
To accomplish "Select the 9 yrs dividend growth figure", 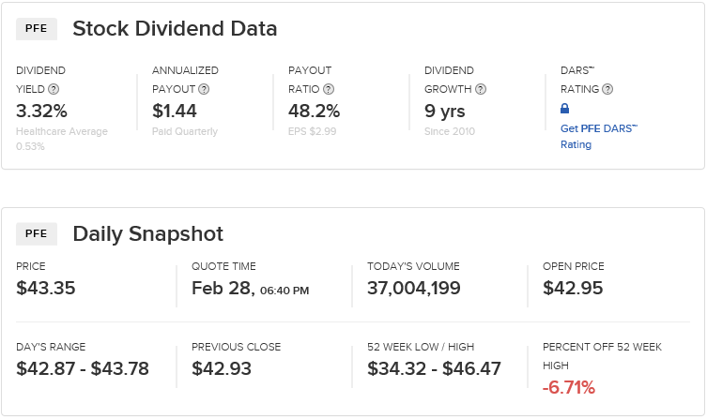I will coord(445,112).
